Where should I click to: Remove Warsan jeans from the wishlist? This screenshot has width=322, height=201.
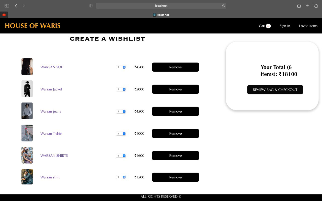coord(175,111)
